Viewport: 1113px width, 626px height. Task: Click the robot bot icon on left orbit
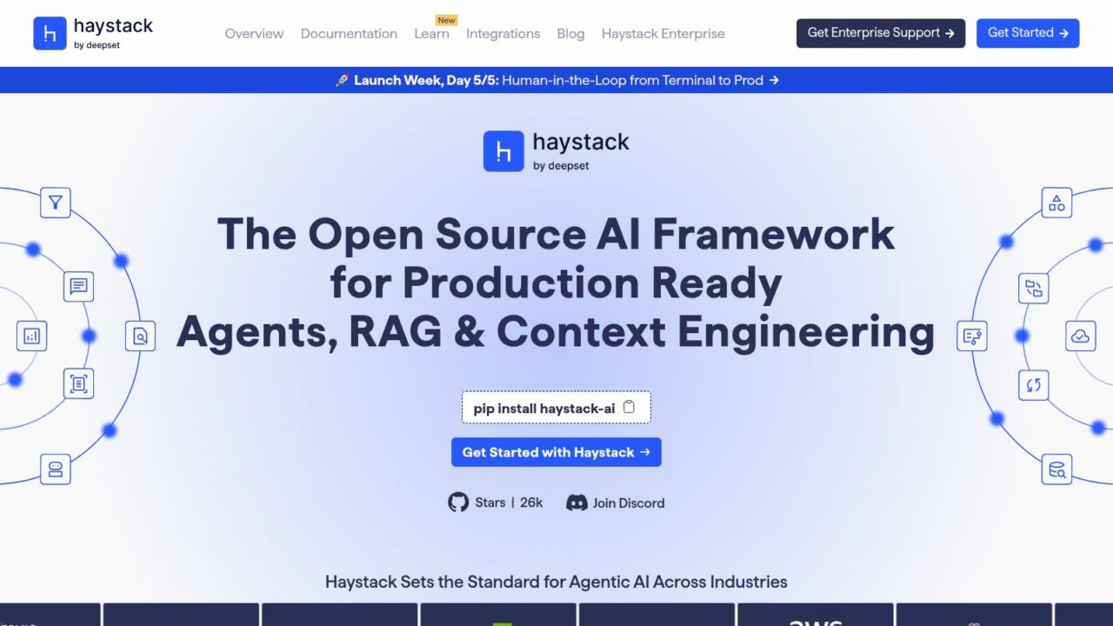[x=56, y=469]
